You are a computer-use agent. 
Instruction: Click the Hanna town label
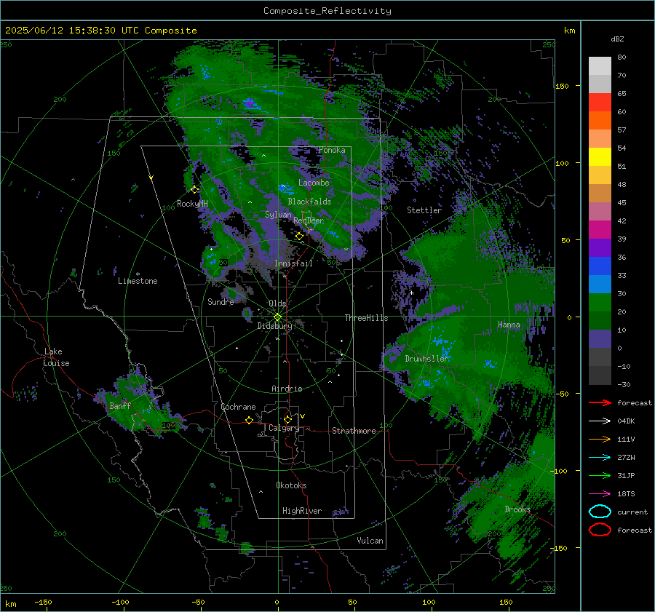click(509, 325)
